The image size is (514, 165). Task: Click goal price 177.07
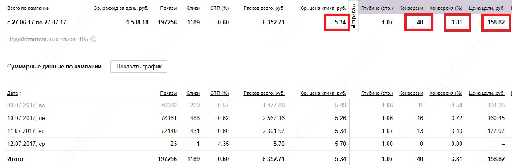pyautogui.click(x=497, y=131)
